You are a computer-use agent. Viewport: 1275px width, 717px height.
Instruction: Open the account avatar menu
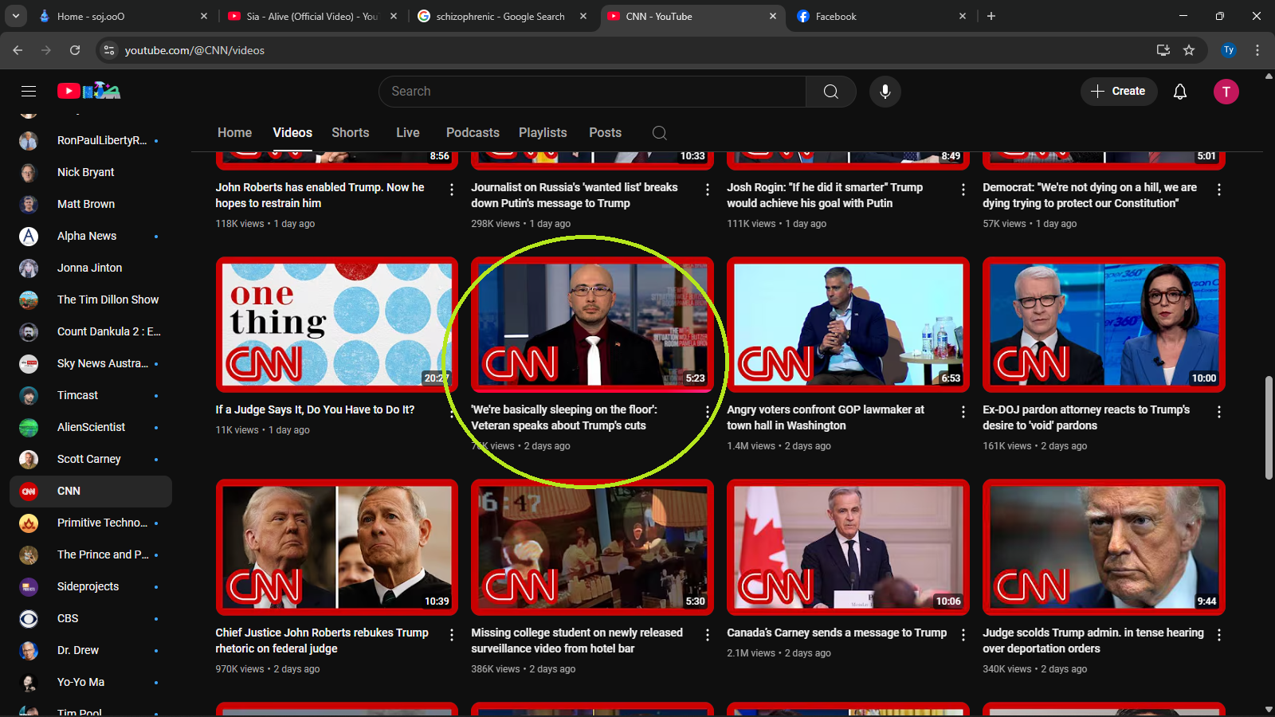(1226, 92)
